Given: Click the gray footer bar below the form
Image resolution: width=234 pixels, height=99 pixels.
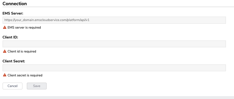Looking at the screenshot, I should [x=117, y=97].
